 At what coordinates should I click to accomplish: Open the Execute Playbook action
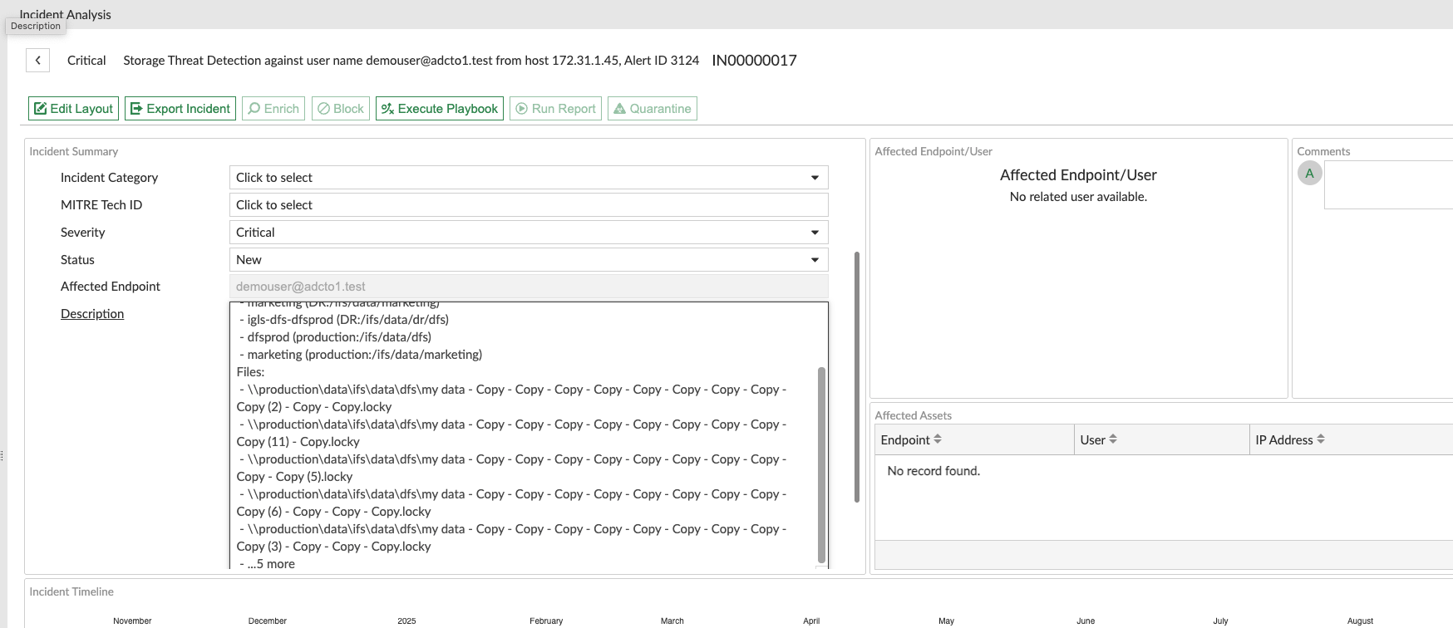pos(439,109)
